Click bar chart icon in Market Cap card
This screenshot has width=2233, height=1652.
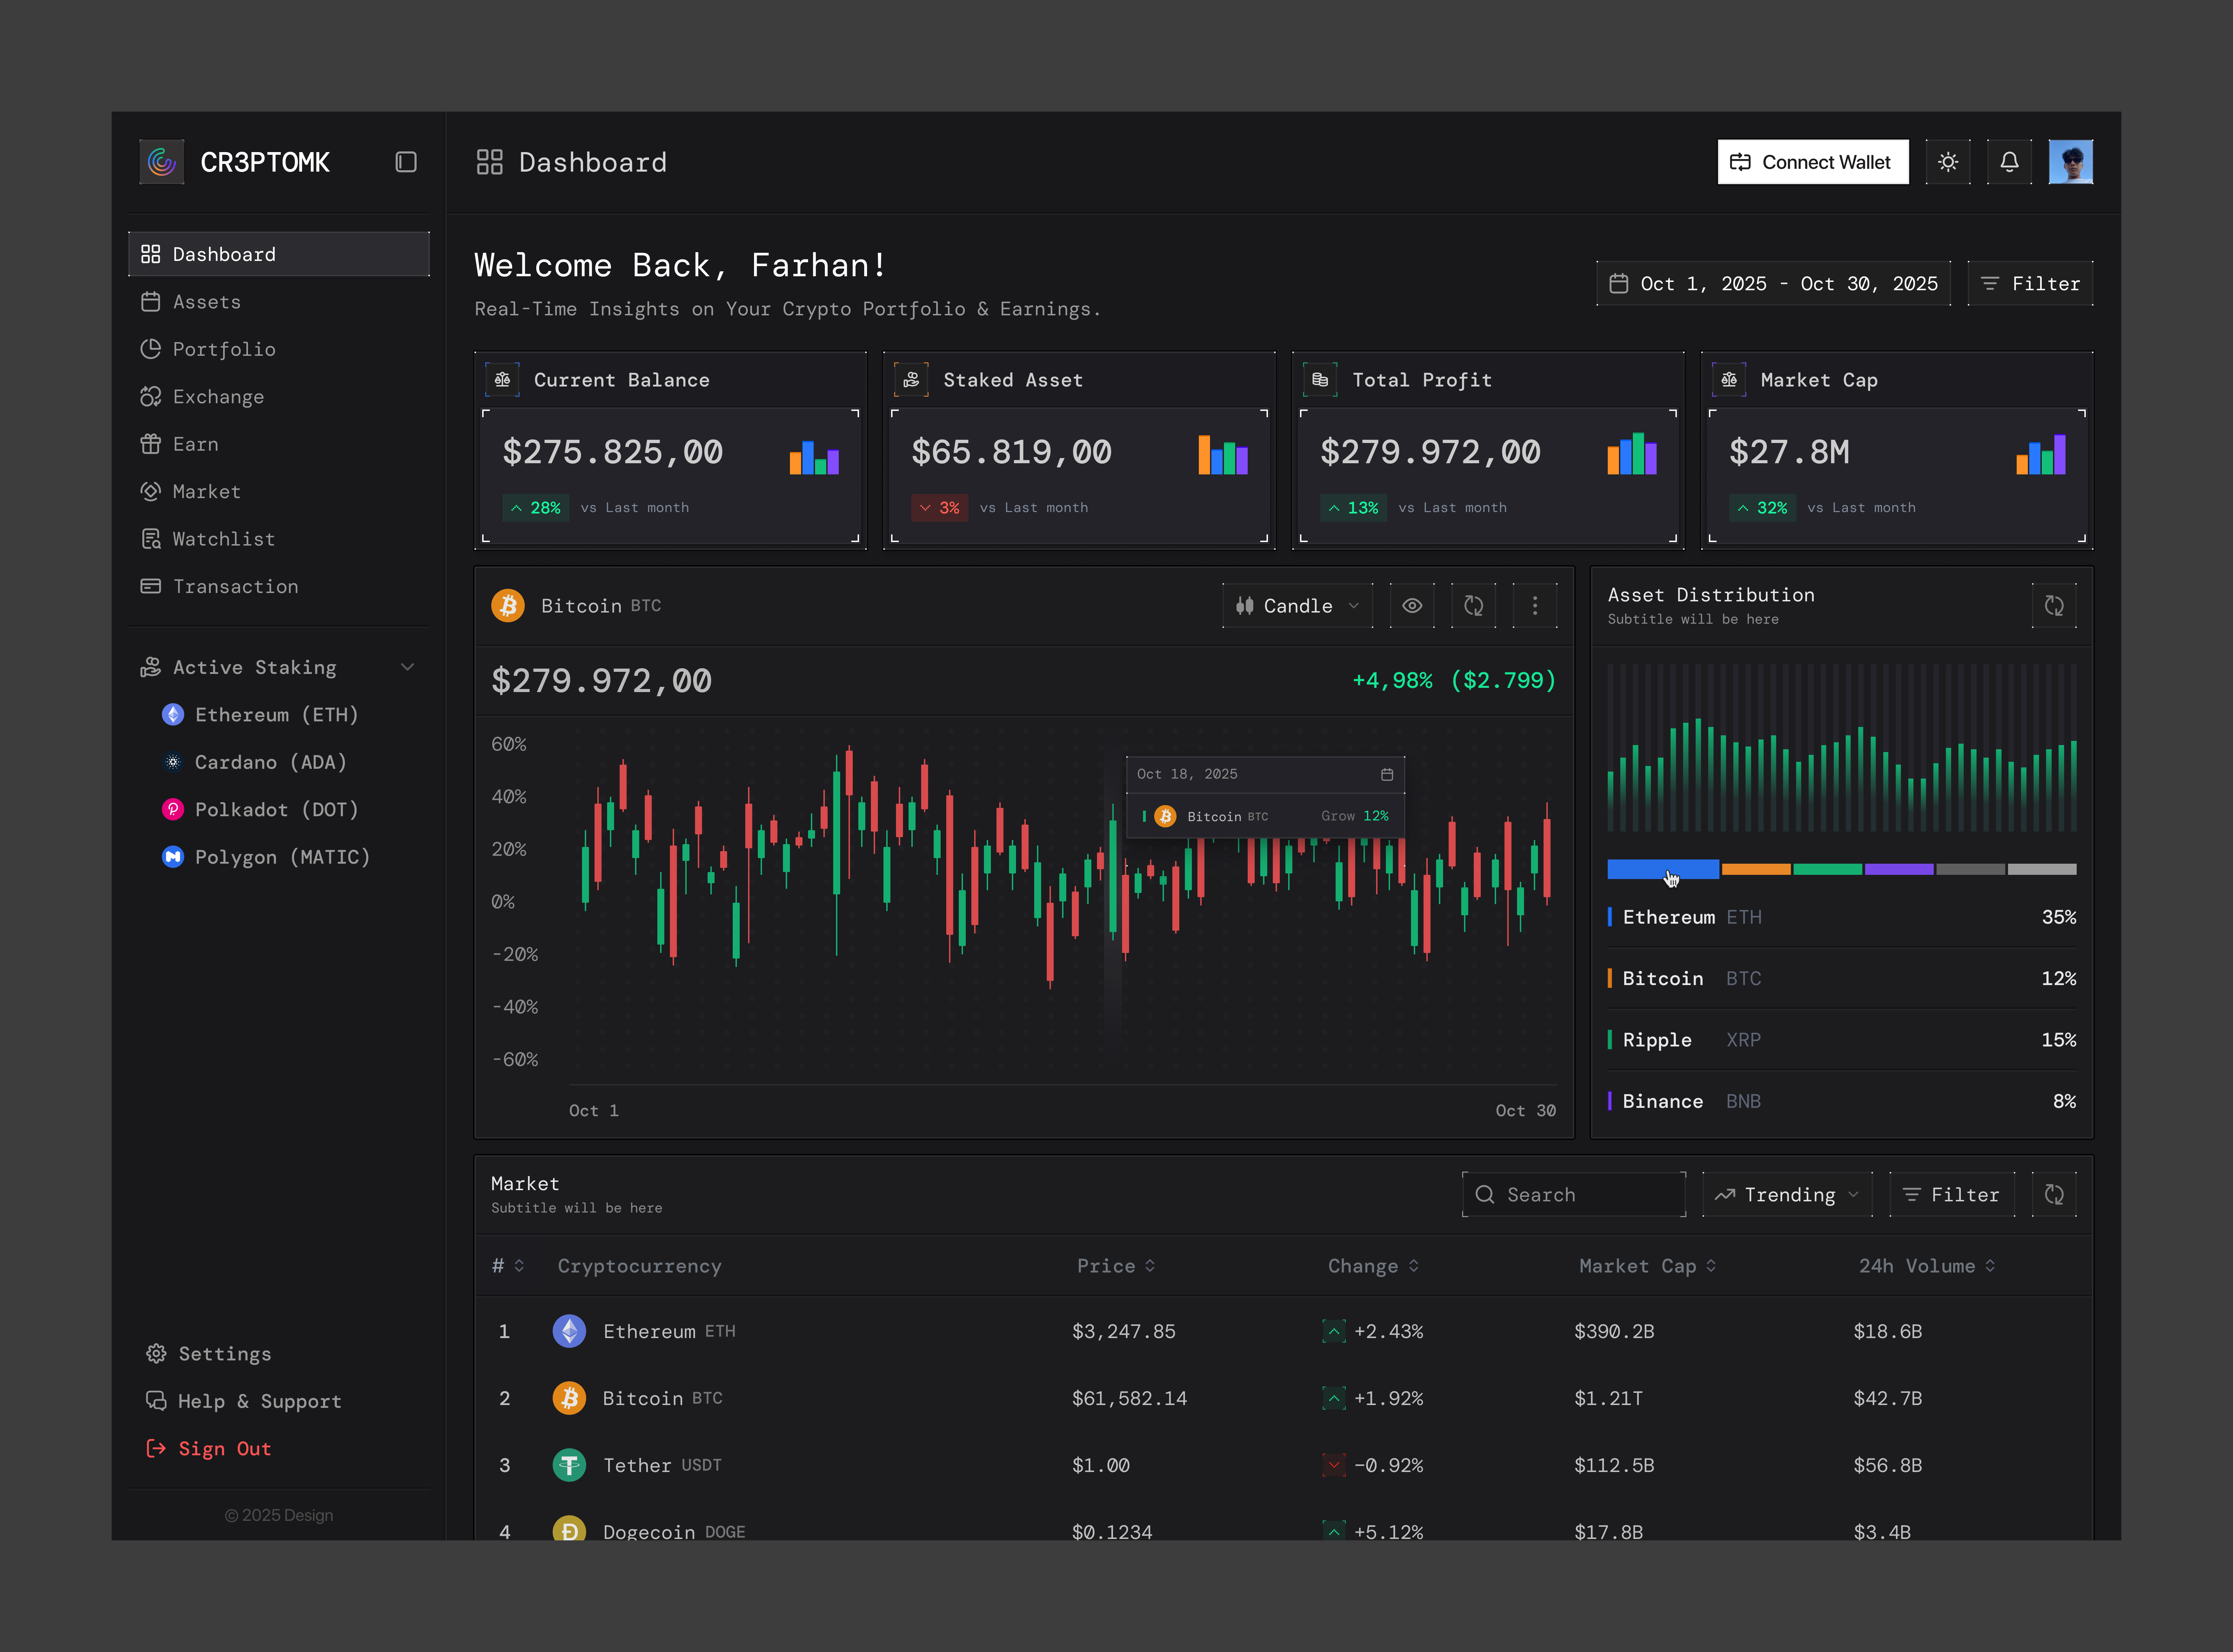coord(2041,455)
